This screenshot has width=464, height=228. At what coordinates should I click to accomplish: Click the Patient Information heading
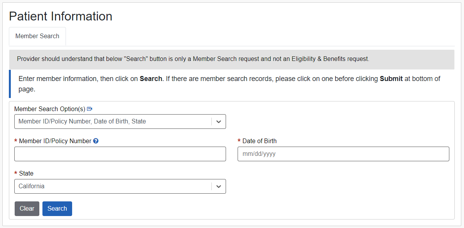click(61, 16)
